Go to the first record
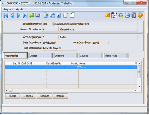 [6, 16]
